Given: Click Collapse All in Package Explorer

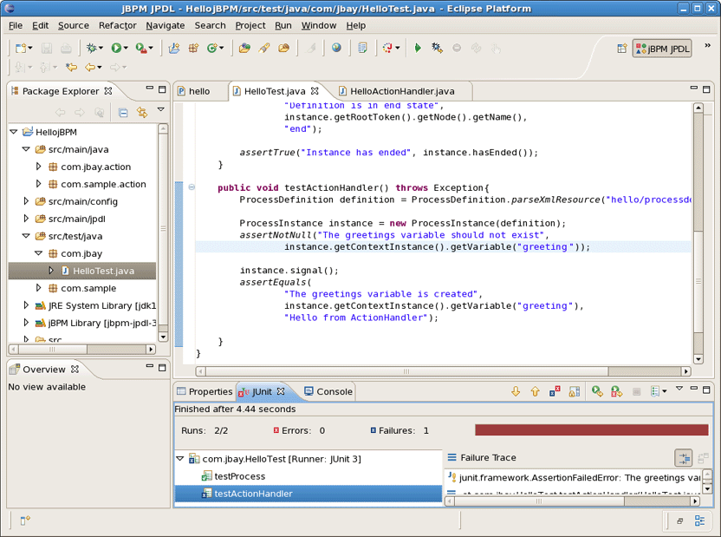Looking at the screenshot, I should [123, 112].
